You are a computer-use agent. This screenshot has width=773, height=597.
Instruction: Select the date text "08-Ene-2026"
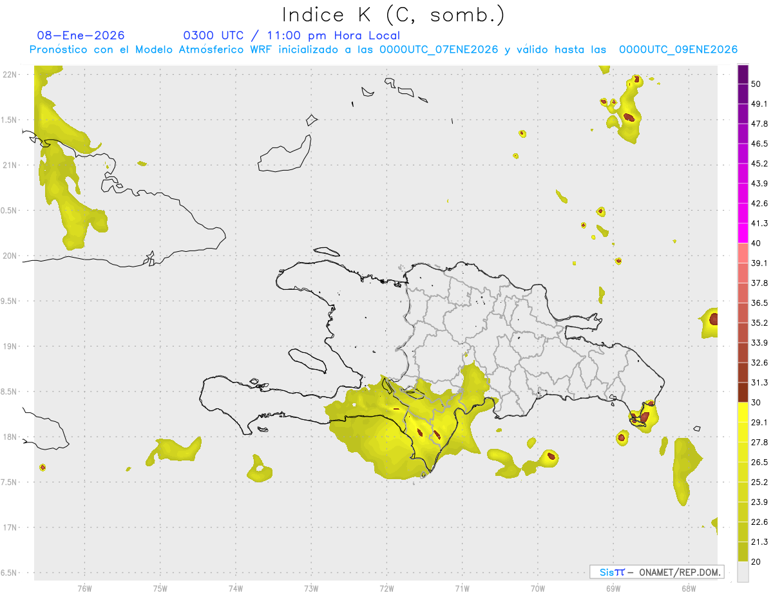click(81, 35)
